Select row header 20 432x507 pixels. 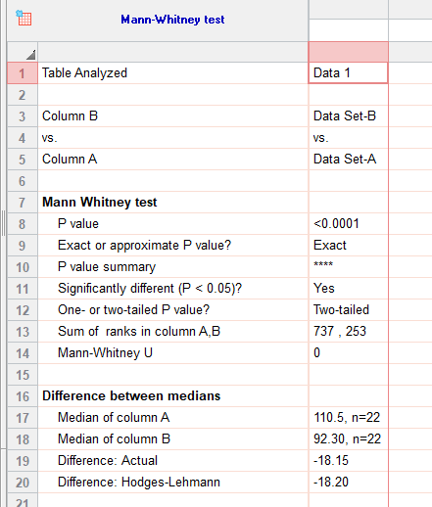pos(23,483)
